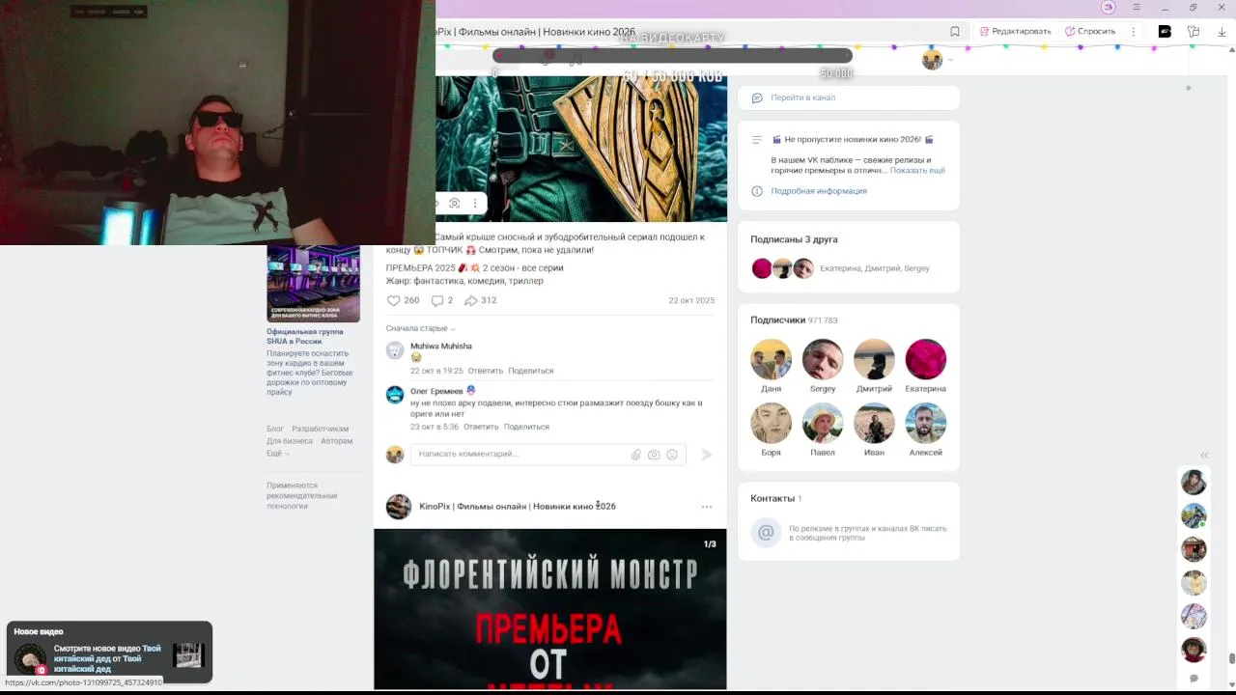Expand the Сначала старые sort dropdown

click(x=421, y=328)
